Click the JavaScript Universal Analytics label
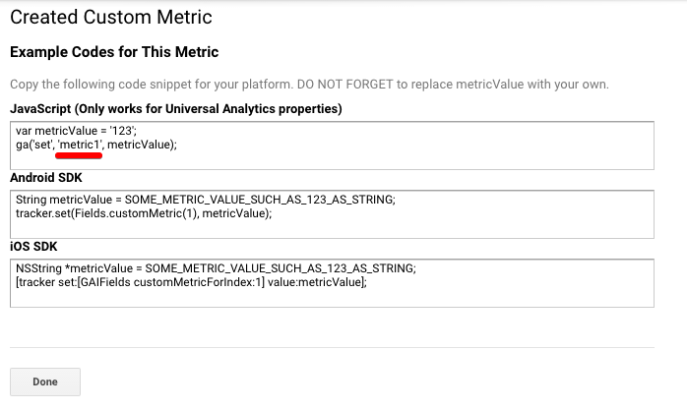Screen dimensions: 687x410 click(x=176, y=108)
